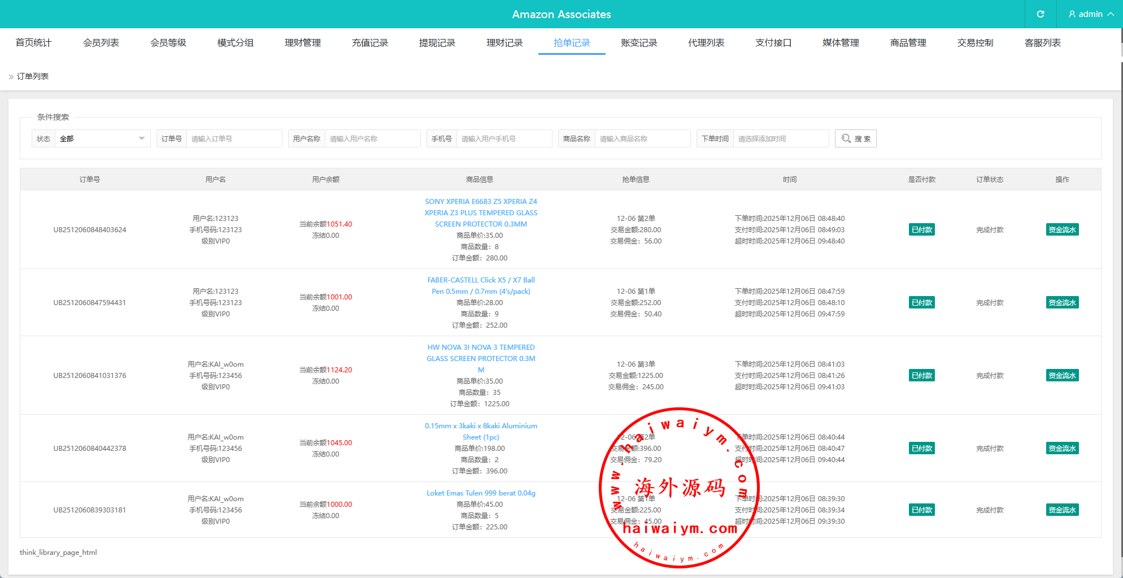Expand the 状态 status dropdown
The height and width of the screenshot is (578, 1123).
point(102,138)
